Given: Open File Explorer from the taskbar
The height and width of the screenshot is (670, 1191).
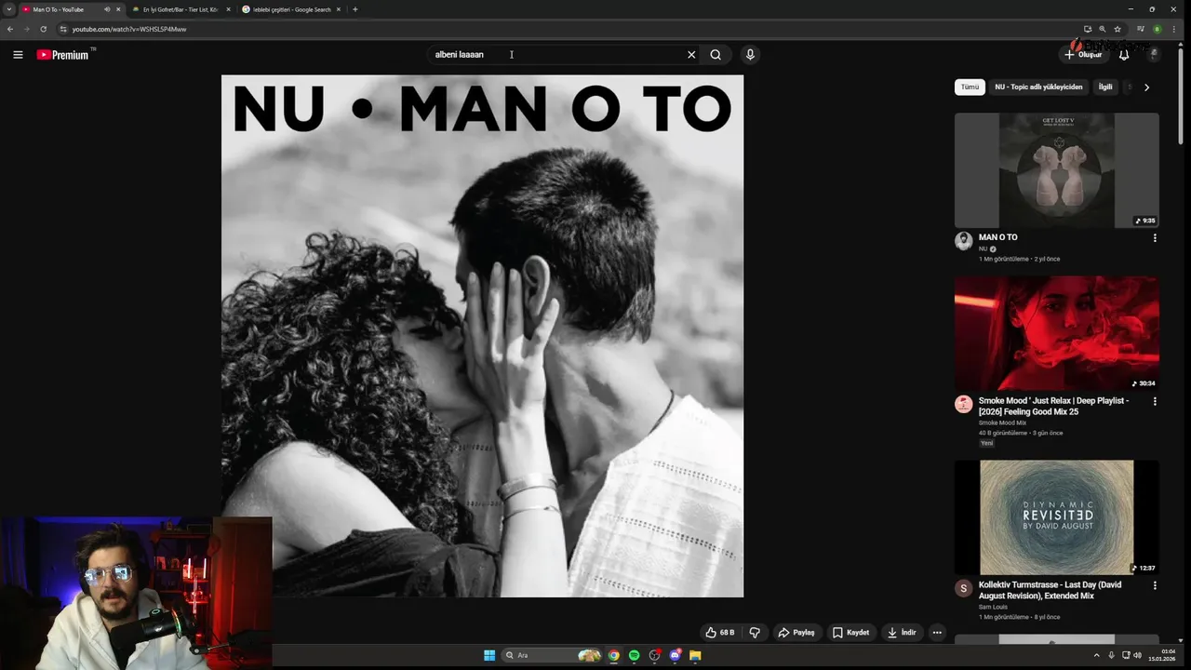Looking at the screenshot, I should 695,655.
